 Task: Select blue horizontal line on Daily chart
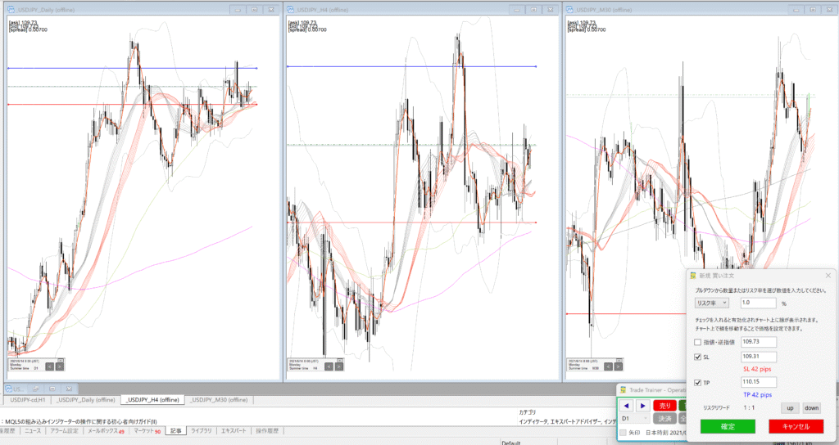coord(132,69)
